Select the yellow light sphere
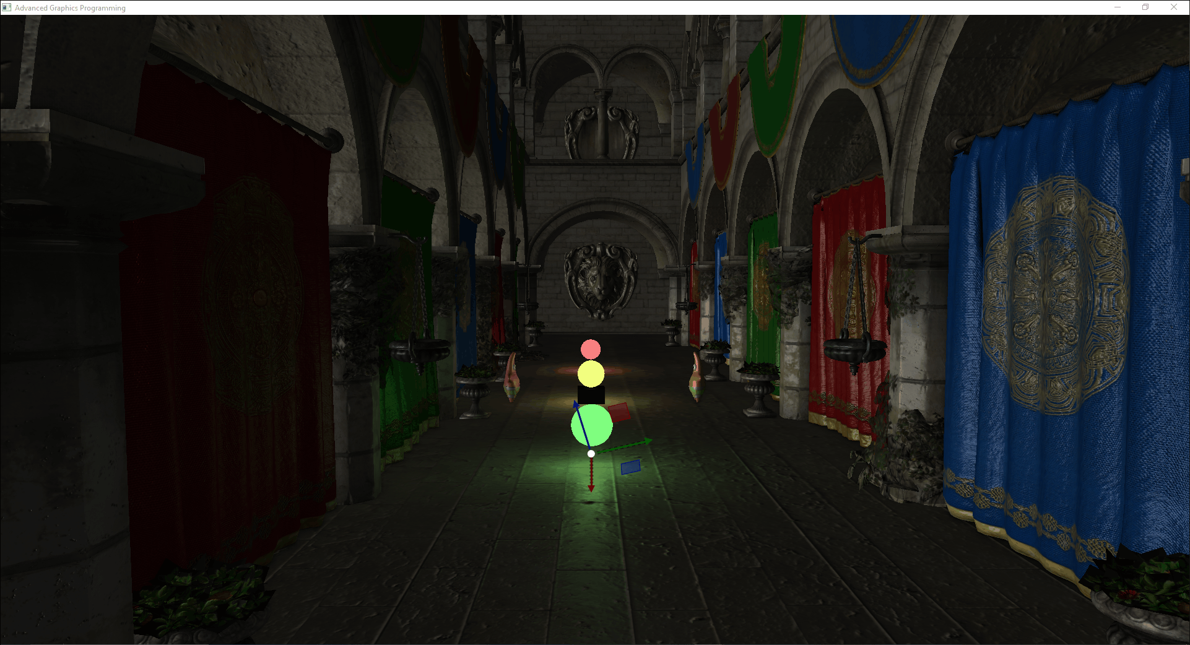Image resolution: width=1190 pixels, height=645 pixels. [x=591, y=374]
